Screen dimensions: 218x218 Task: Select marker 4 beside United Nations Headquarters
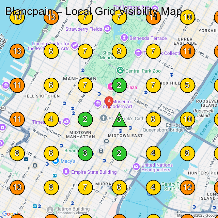(153, 153)
